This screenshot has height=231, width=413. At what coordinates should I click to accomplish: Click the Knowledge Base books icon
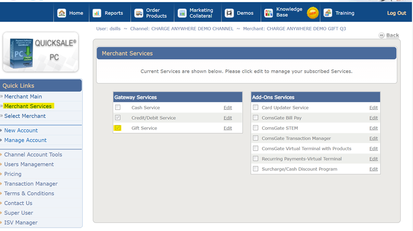[x=269, y=13]
